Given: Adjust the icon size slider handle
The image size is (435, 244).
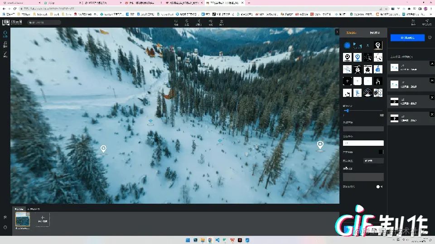Looking at the screenshot, I should point(347,110).
